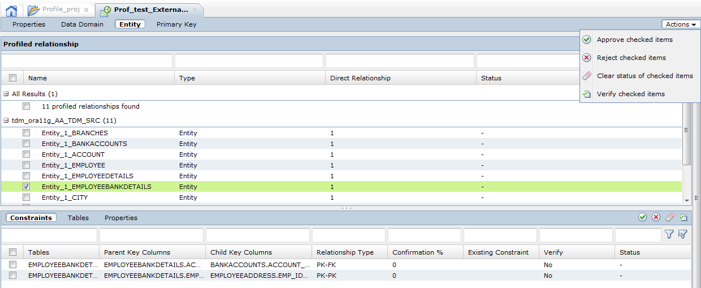This screenshot has width=701, height=288.
Task: Select Approve checked items menu entry
Action: 635,40
